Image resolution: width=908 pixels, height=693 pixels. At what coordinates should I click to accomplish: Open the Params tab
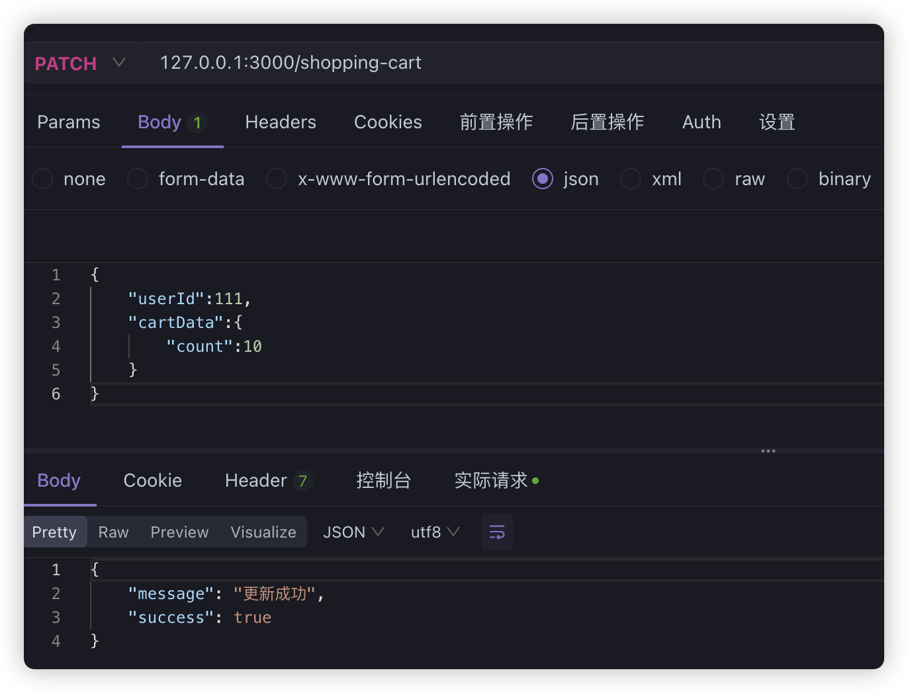click(x=69, y=122)
